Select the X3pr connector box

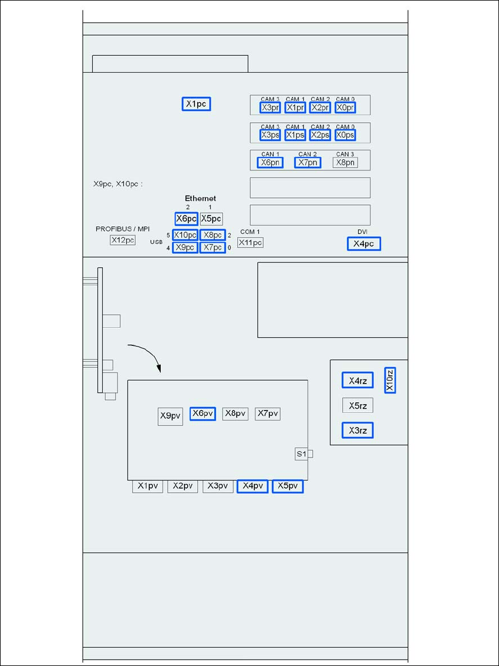[270, 107]
